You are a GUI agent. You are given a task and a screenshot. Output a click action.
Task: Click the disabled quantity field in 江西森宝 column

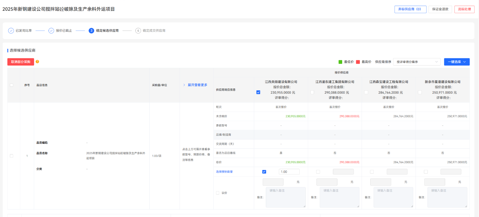pyautogui.click(x=397, y=172)
